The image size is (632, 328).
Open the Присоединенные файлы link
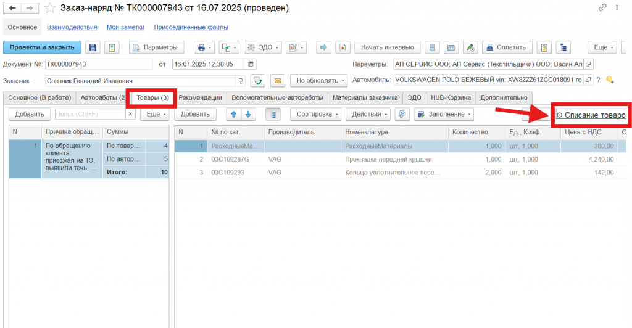[191, 27]
